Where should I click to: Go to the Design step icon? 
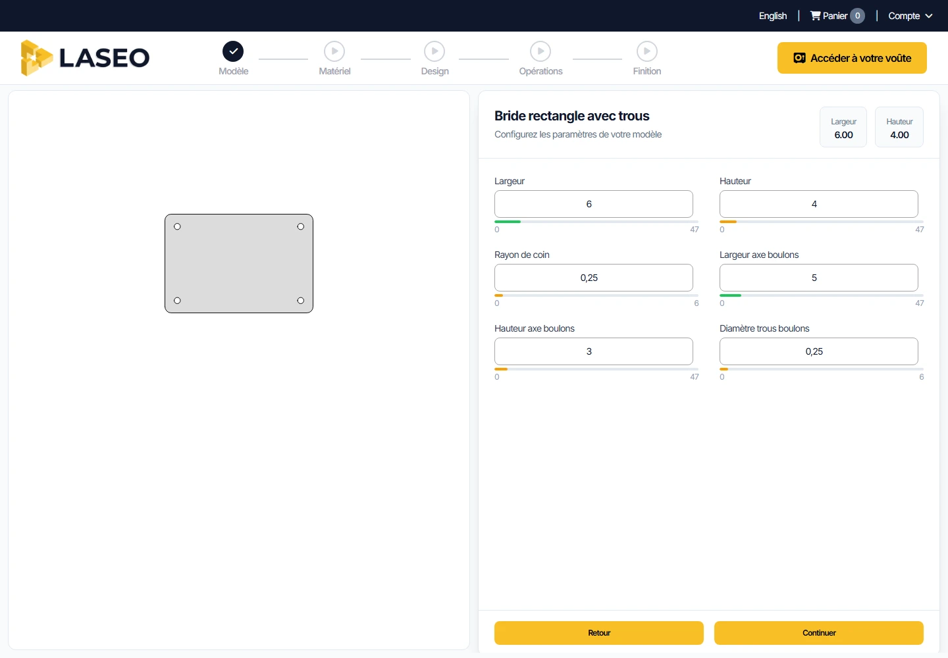click(x=434, y=51)
